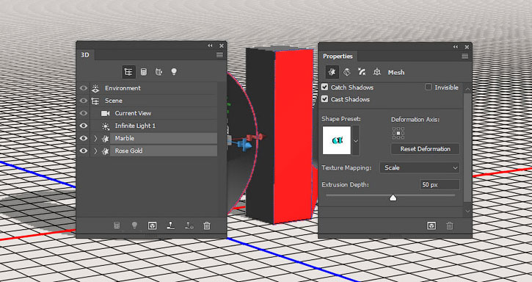Image resolution: width=532 pixels, height=282 pixels.
Task: Select the Scene row in 3D panel
Action: [153, 101]
